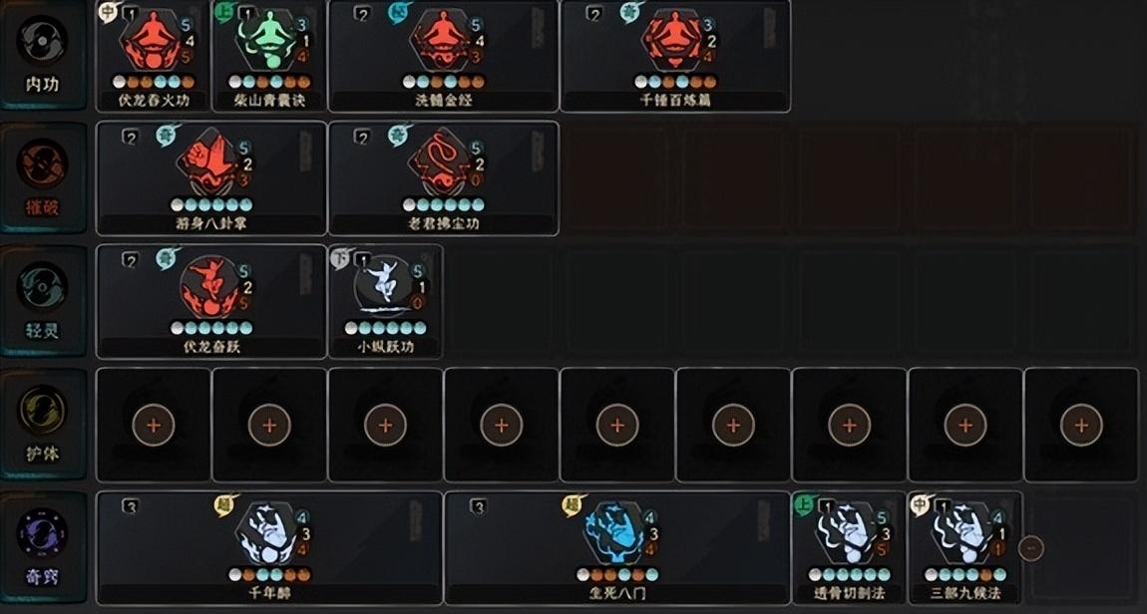This screenshot has height=614, width=1147.
Task: Select the 千锤百炼篇 skill card
Action: [x=675, y=56]
